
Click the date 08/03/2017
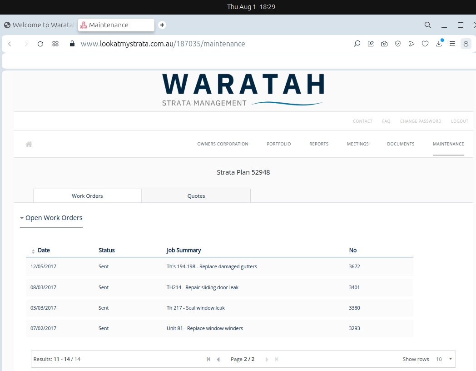point(43,287)
